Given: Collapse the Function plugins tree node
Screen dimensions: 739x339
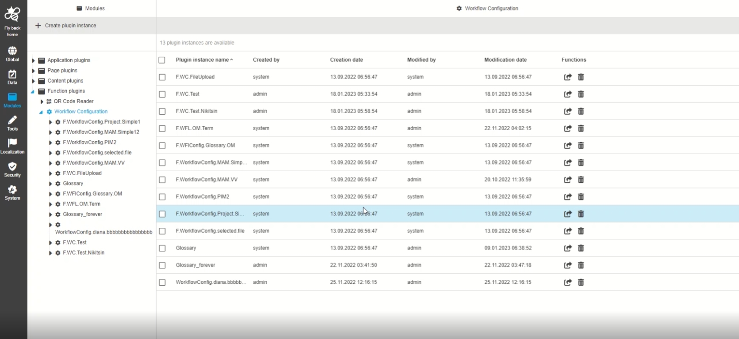Looking at the screenshot, I should click(x=33, y=91).
